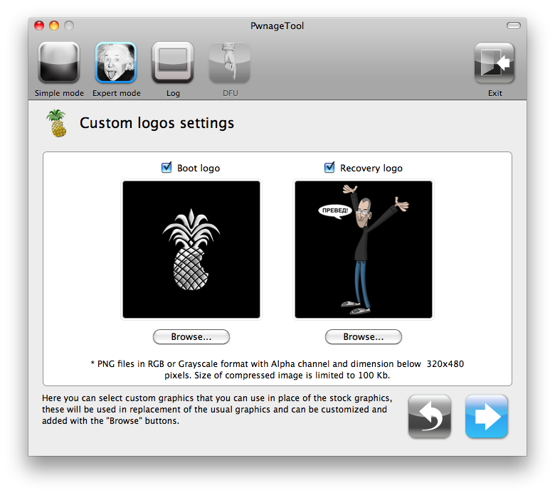Go back with the curved arrow button

pos(430,417)
